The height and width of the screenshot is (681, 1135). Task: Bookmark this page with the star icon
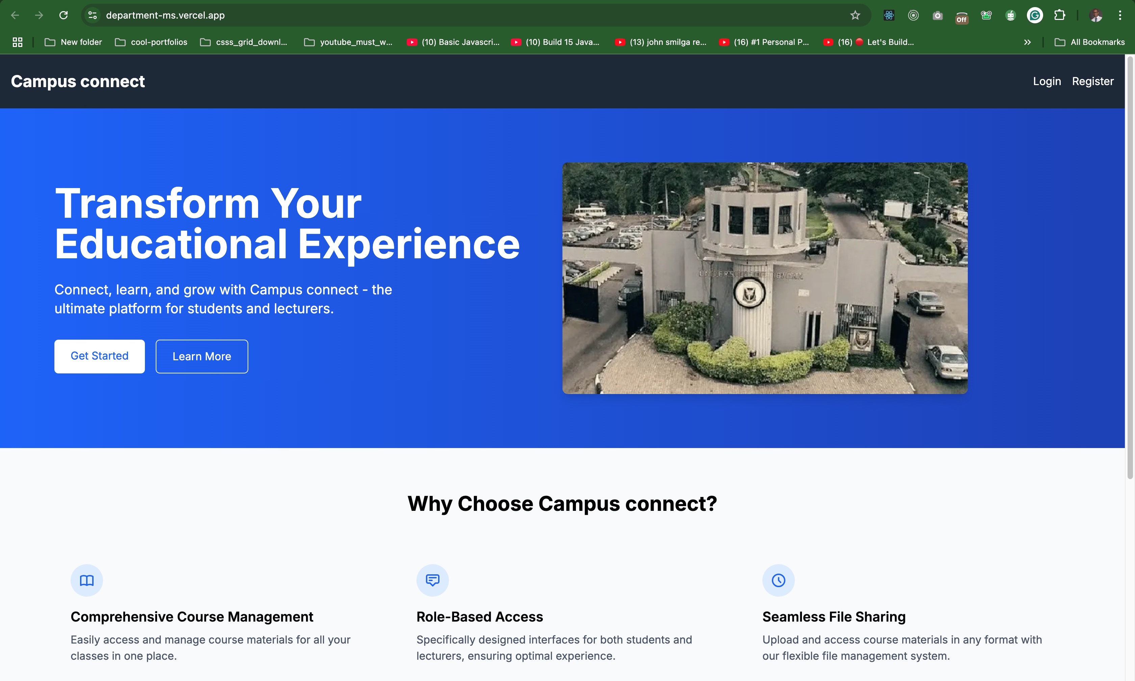[855, 15]
